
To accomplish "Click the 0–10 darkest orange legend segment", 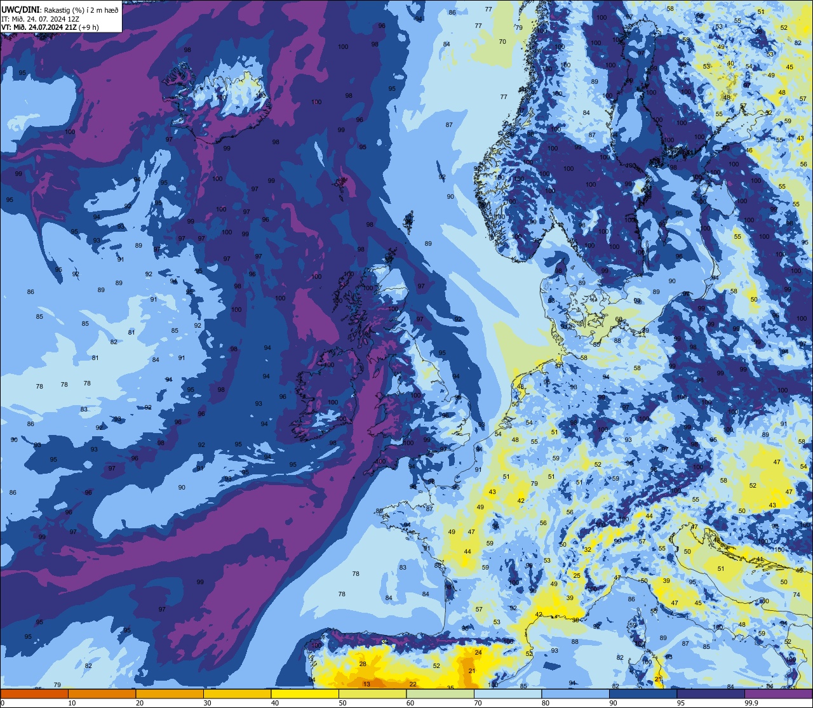I will point(34,693).
